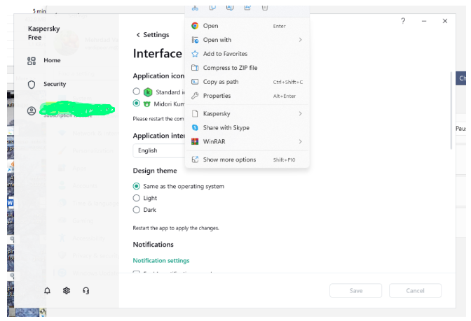
Task: Choose Compress to ZIP file
Action: [230, 68]
